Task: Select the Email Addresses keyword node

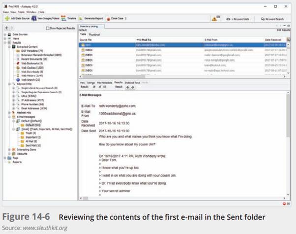Action: tap(34, 108)
